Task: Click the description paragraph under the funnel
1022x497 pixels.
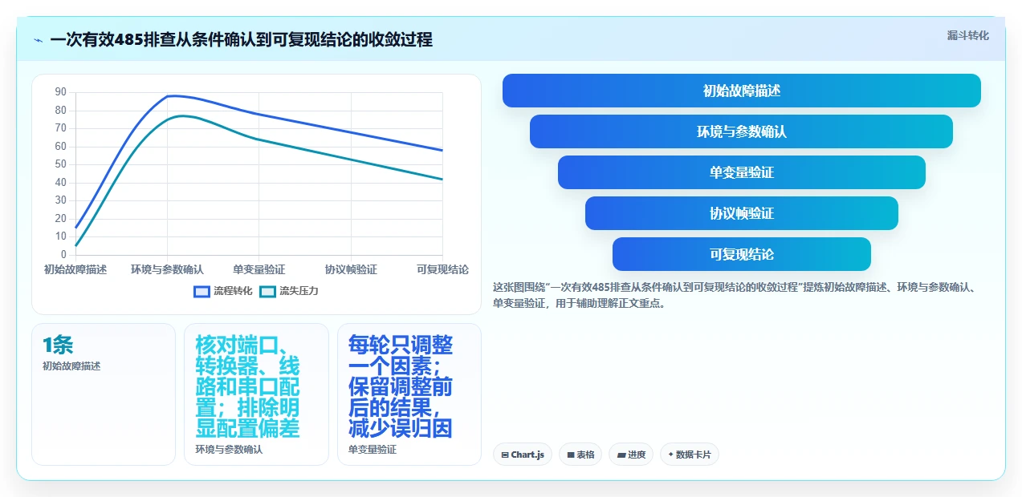Action: click(736, 295)
